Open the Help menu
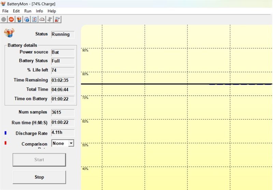273x190 pixels. point(52,11)
